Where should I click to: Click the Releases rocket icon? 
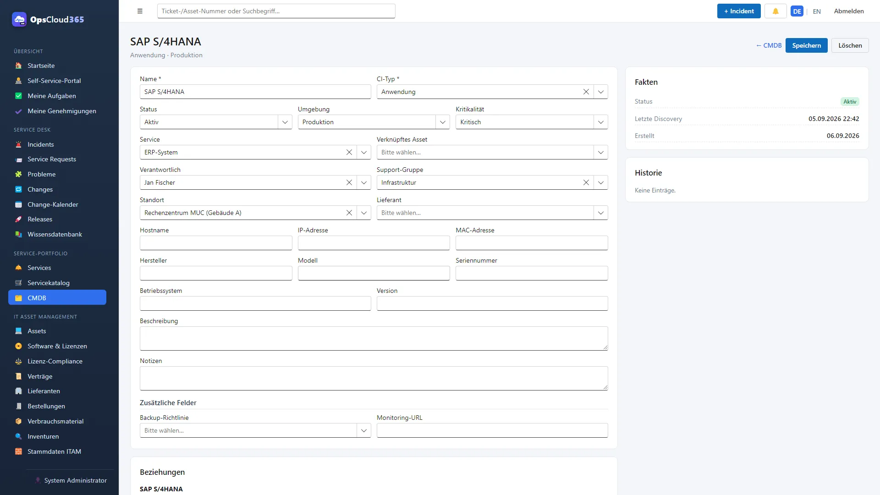tap(18, 219)
